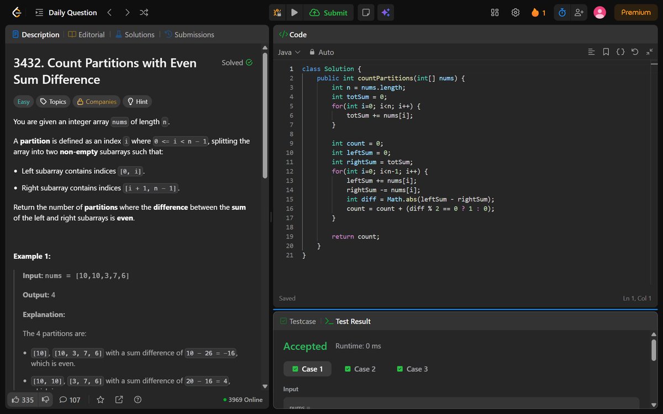This screenshot has width=663, height=414.
Task: Pick a random question shuffle icon
Action: click(144, 12)
